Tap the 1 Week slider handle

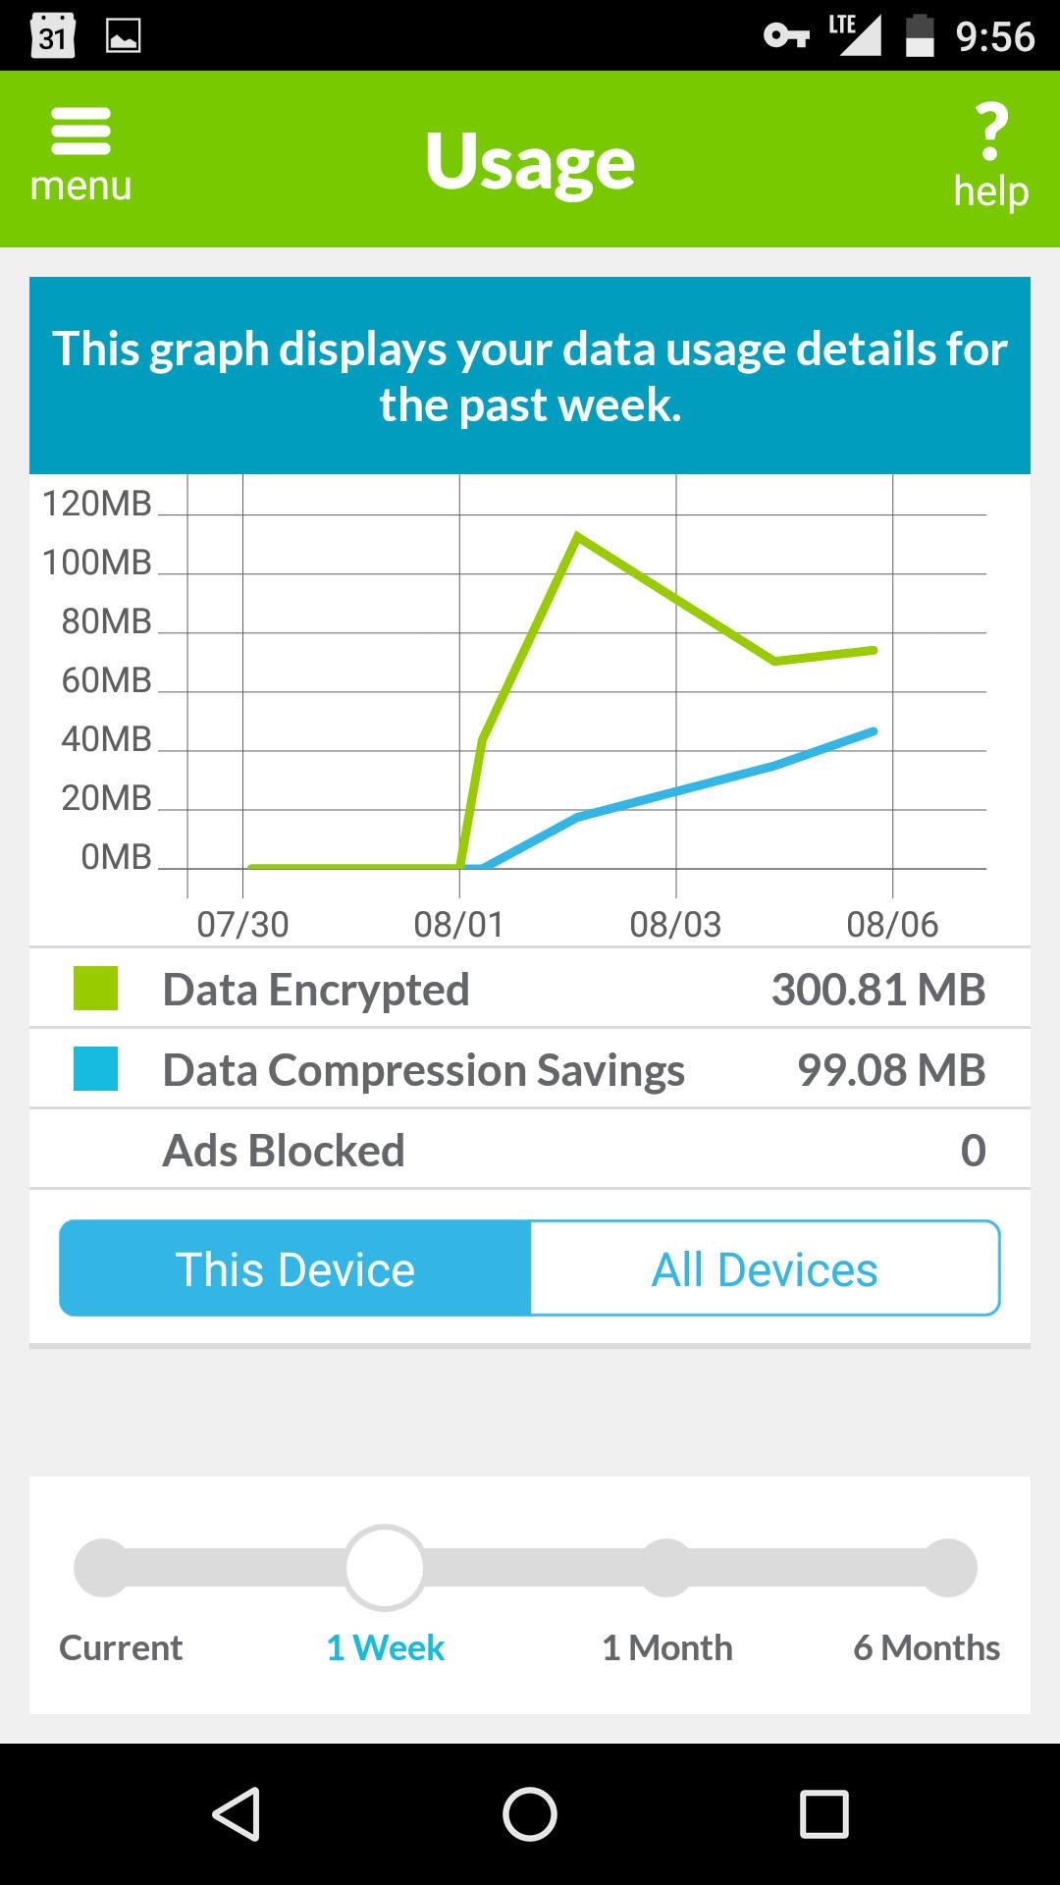[x=385, y=1568]
